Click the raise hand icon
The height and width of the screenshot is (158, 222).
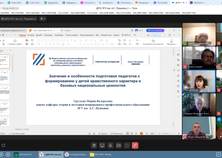click(x=94, y=145)
